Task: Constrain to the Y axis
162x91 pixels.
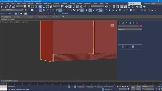Action: click(x=90, y=10)
